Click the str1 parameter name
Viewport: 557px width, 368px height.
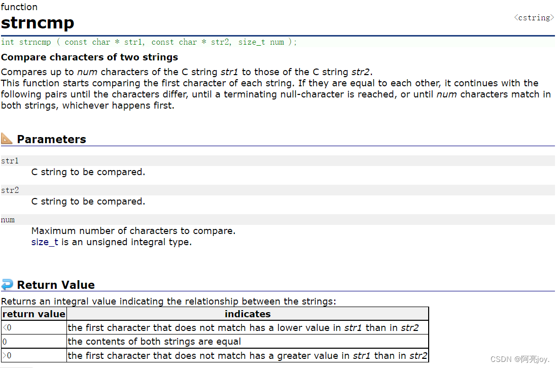point(10,161)
